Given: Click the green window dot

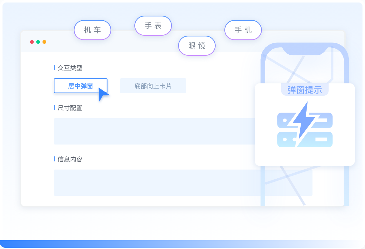Looking at the screenshot, I should coord(38,42).
